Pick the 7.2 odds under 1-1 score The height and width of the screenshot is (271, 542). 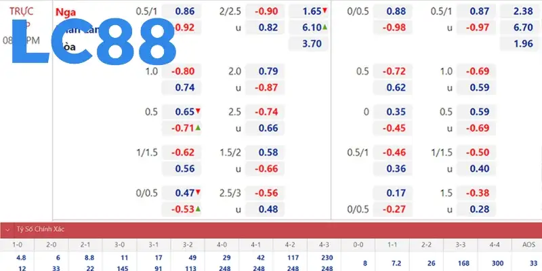tap(392, 262)
